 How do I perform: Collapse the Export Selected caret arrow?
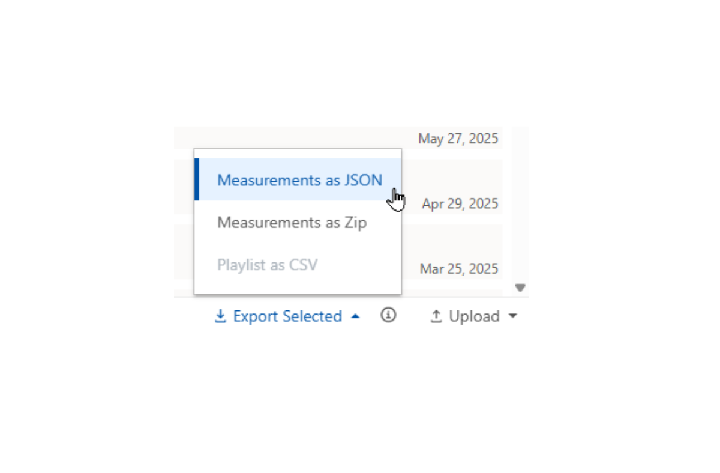[x=355, y=316]
